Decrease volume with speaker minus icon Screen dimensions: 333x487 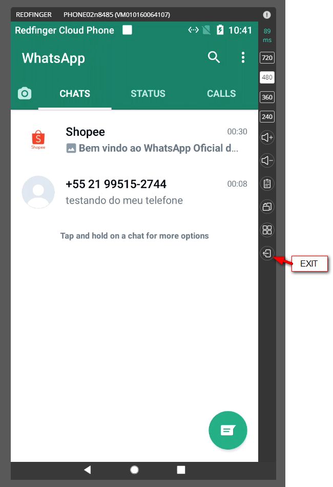coord(267,160)
